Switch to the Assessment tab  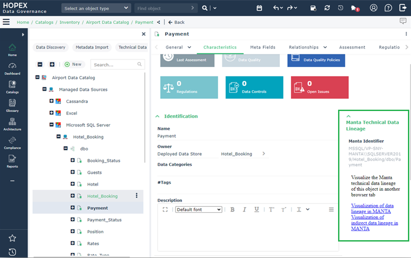click(x=352, y=47)
